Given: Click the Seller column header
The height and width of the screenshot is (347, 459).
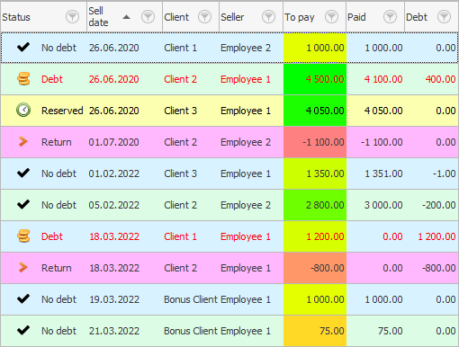Looking at the screenshot, I should pyautogui.click(x=251, y=17).
